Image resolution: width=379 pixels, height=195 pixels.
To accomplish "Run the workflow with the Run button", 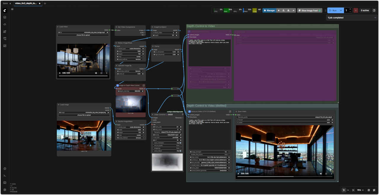I will [x=333, y=10].
